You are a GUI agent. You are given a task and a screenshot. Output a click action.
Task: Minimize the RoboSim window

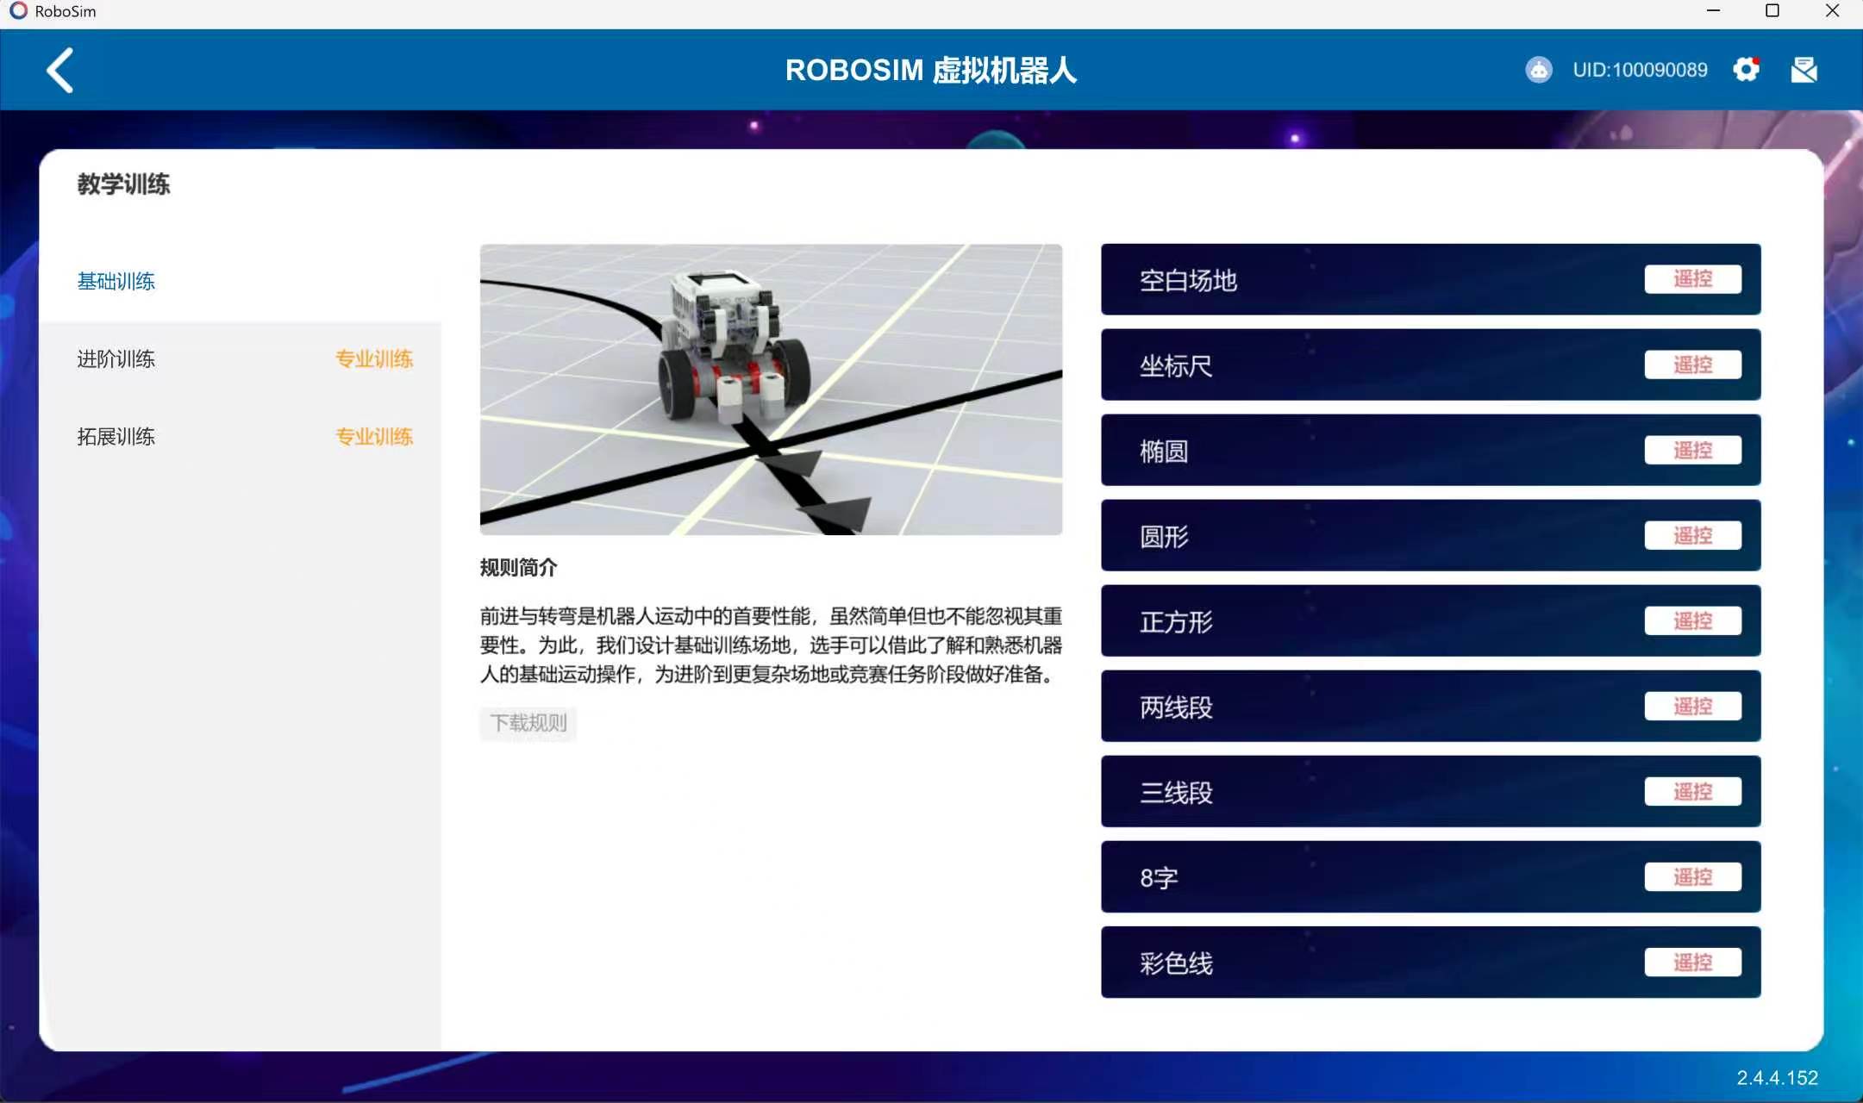point(1714,11)
